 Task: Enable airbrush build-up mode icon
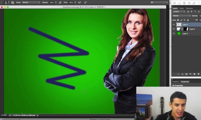click(x=80, y=3)
